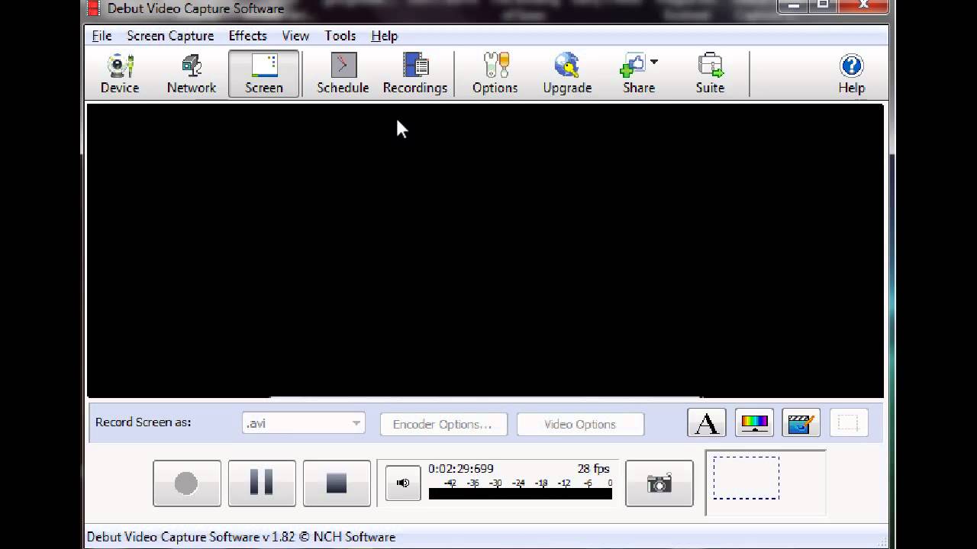The height and width of the screenshot is (549, 977).
Task: Switch to Screen capture mode
Action: [264, 74]
